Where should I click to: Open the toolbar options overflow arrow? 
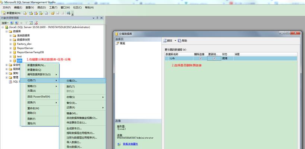pos(73,14)
